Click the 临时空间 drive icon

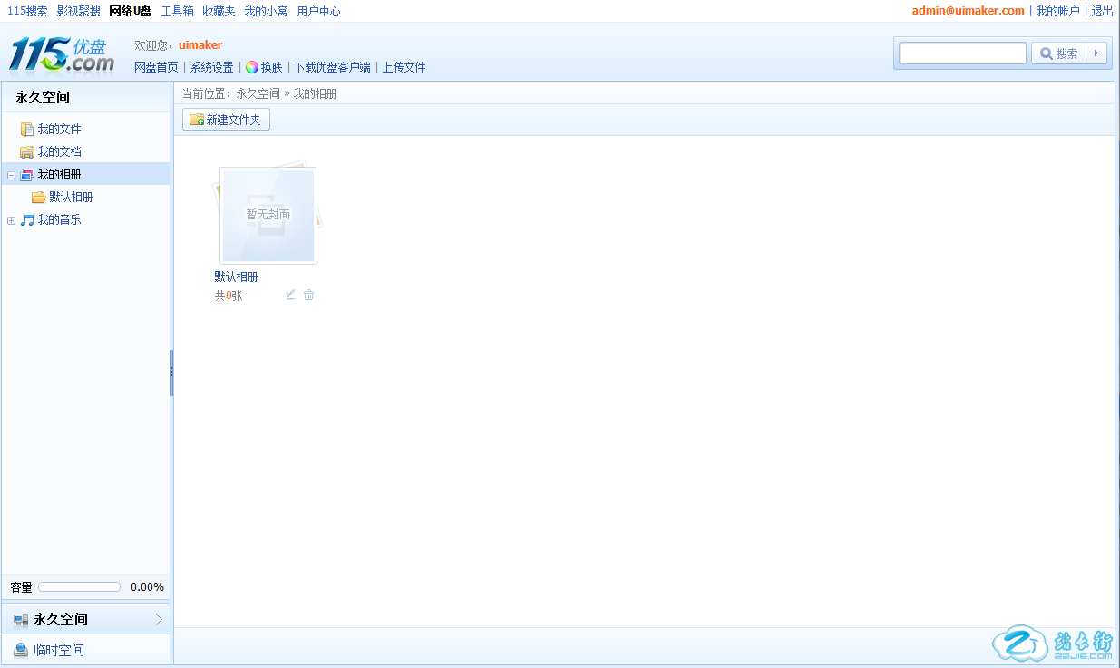(21, 650)
